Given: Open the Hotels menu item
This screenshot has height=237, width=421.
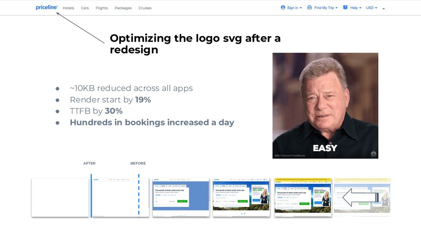Looking at the screenshot, I should [69, 8].
